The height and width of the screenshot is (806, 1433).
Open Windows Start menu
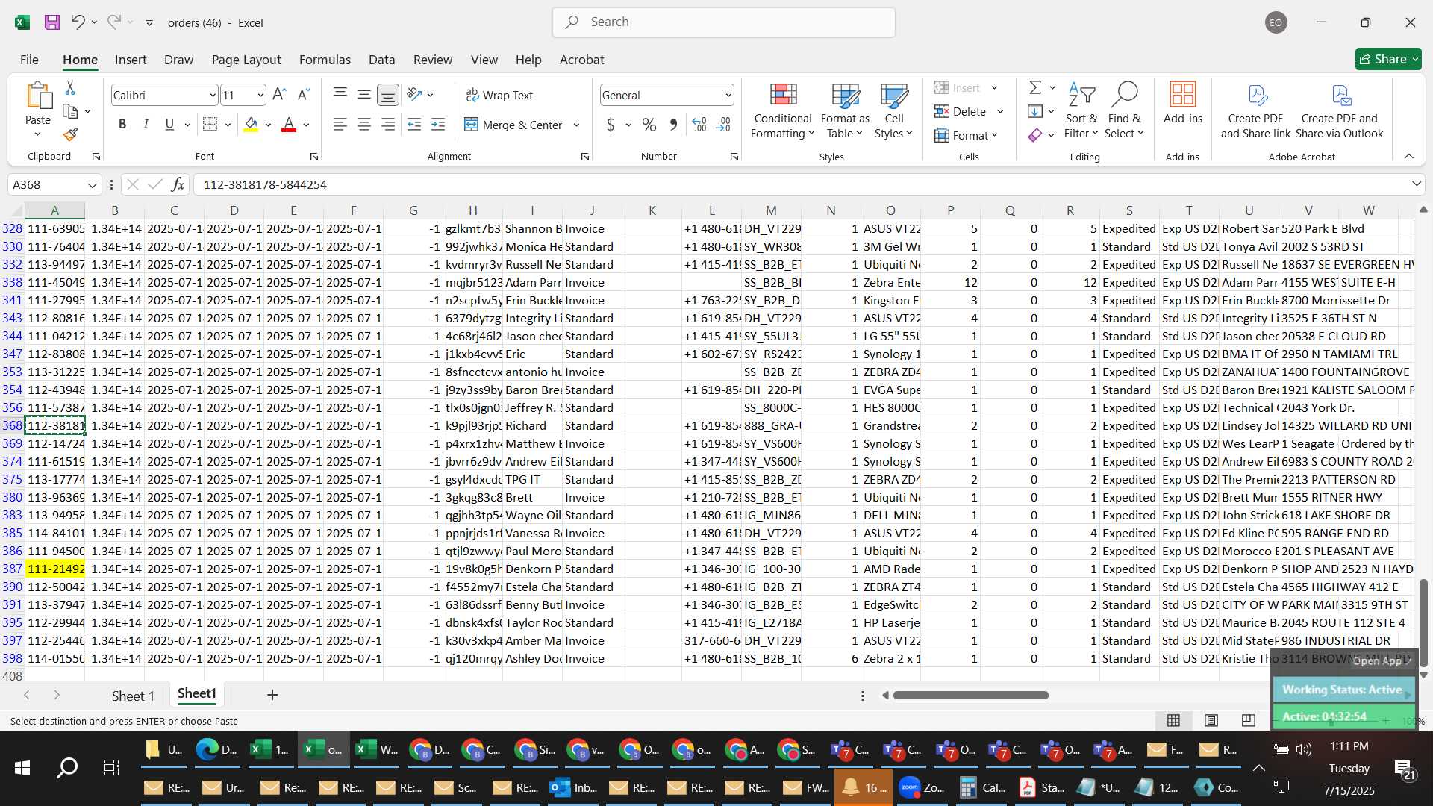pyautogui.click(x=22, y=768)
